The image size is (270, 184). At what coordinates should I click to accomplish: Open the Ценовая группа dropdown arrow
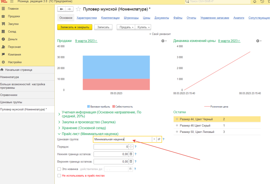(x=154, y=139)
